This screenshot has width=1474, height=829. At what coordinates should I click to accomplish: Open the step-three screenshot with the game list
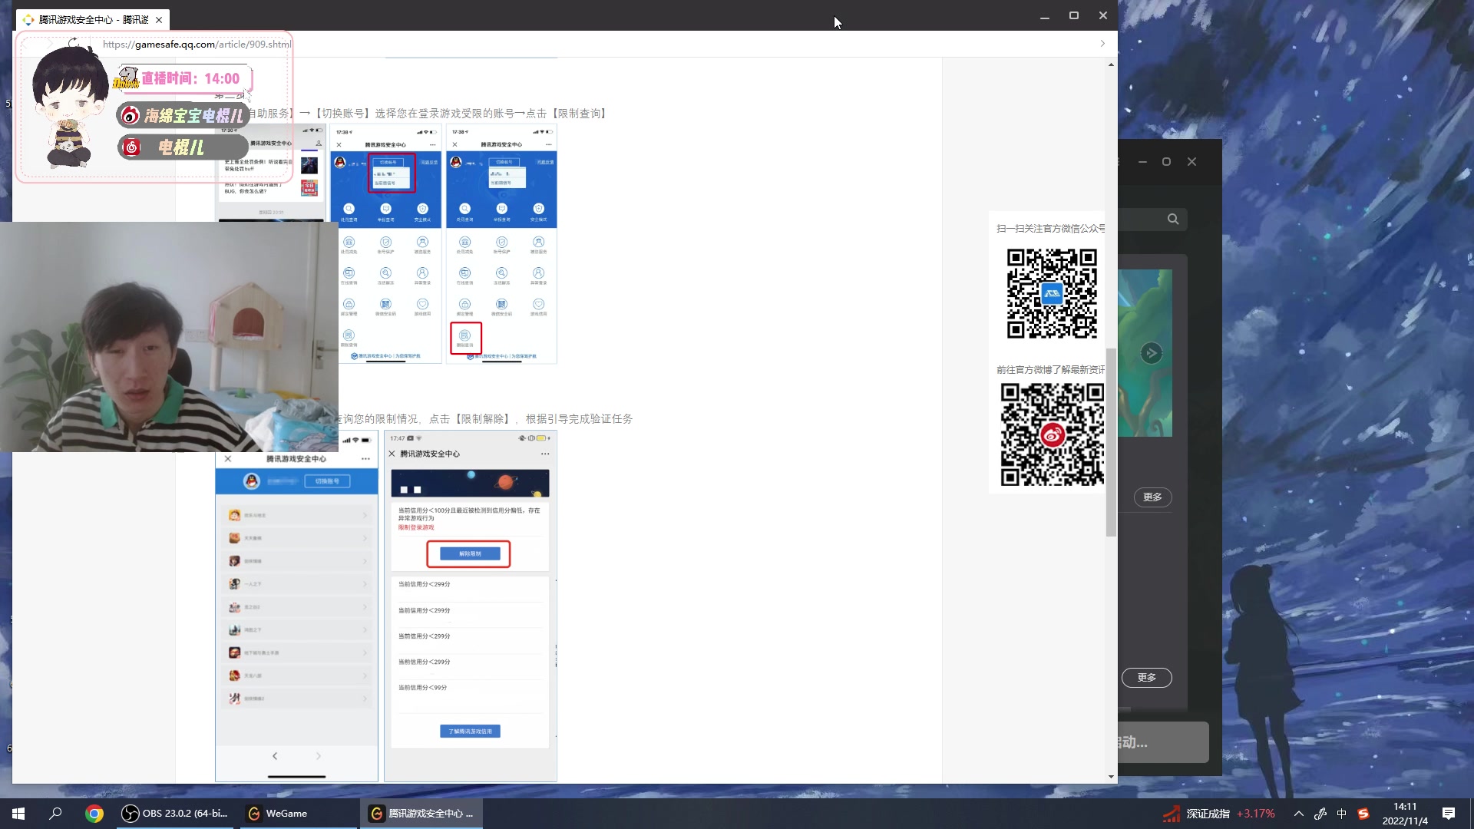[296, 606]
